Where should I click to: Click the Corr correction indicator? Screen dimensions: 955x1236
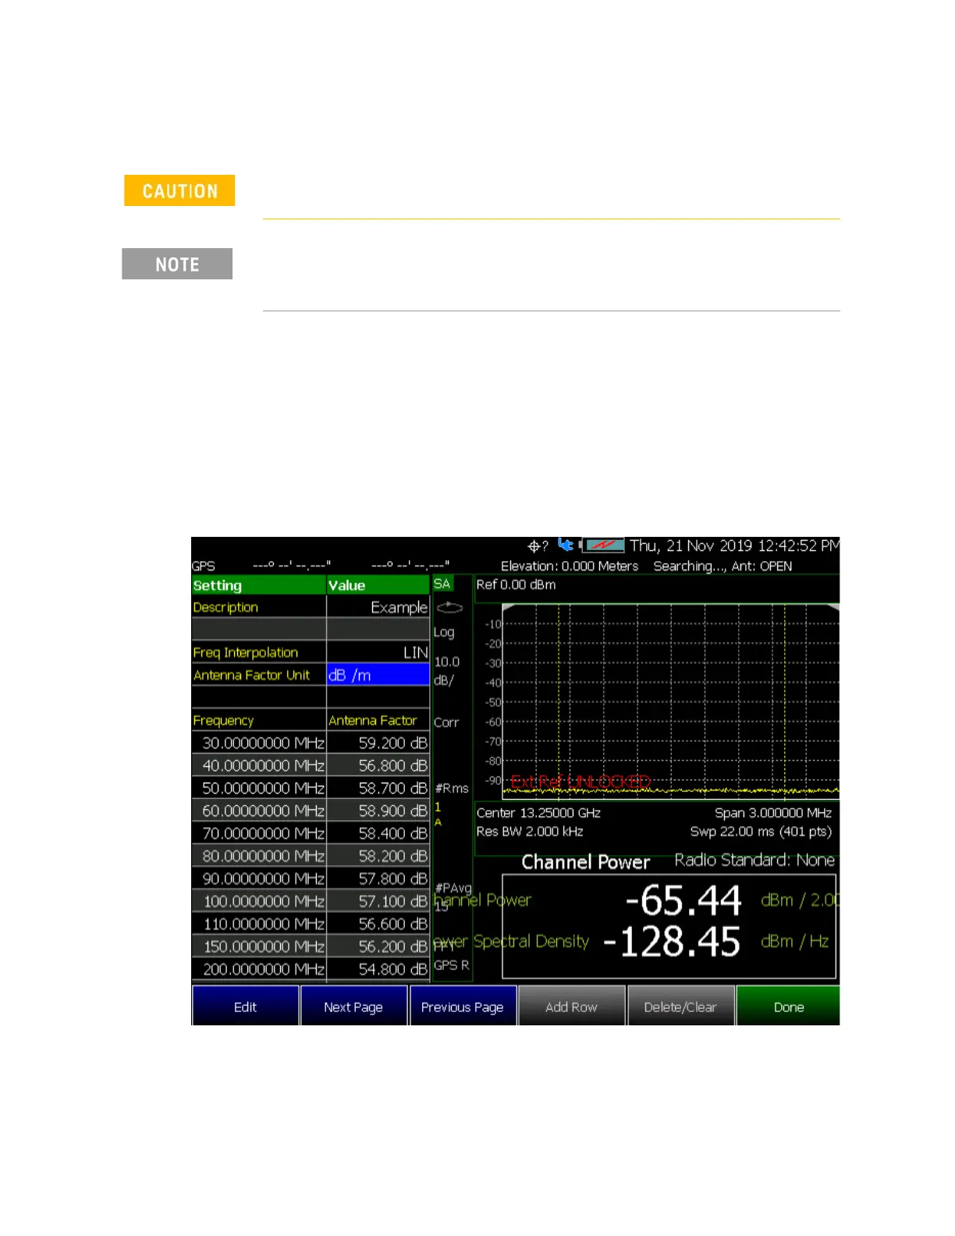pos(446,723)
